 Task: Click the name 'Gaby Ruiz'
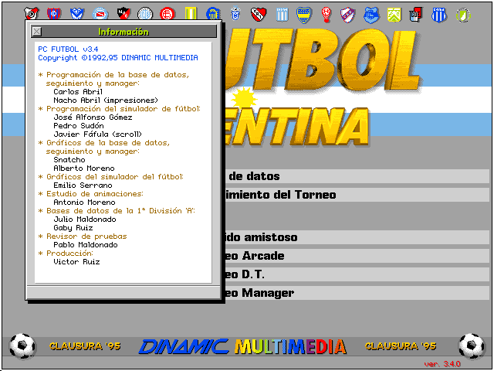coord(73,228)
